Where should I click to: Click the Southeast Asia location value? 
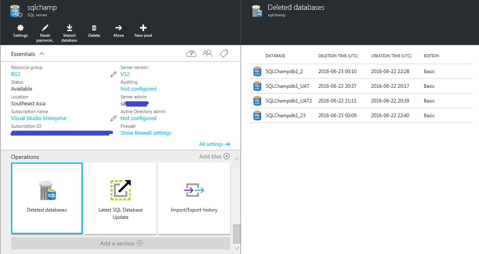click(x=28, y=104)
